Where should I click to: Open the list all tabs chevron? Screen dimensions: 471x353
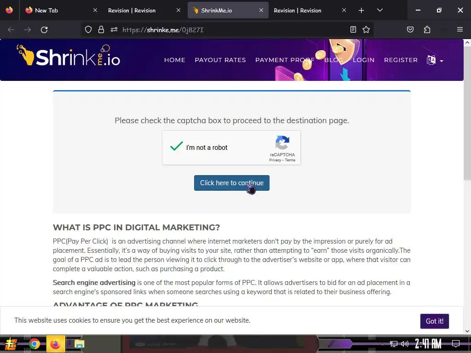coord(379,10)
